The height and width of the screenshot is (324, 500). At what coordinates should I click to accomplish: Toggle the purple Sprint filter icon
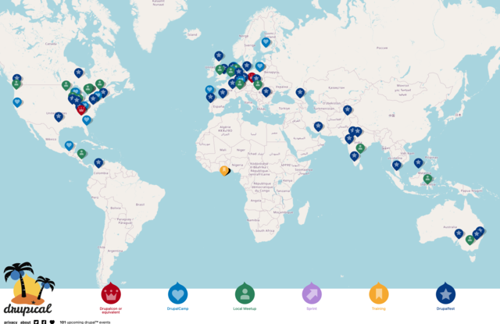(312, 294)
